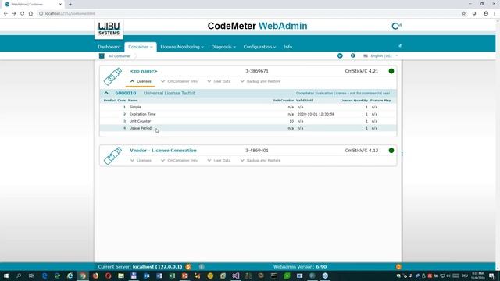This screenshot has width=500, height=281.
Task: Select the Unit Counter product row
Action: 248,121
